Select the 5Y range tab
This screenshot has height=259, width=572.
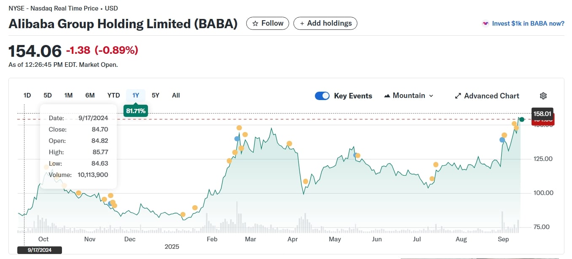tap(156, 95)
